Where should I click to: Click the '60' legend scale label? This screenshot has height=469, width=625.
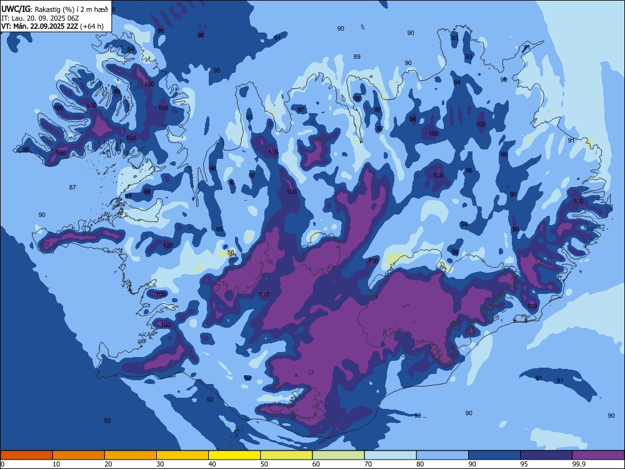tap(316, 464)
